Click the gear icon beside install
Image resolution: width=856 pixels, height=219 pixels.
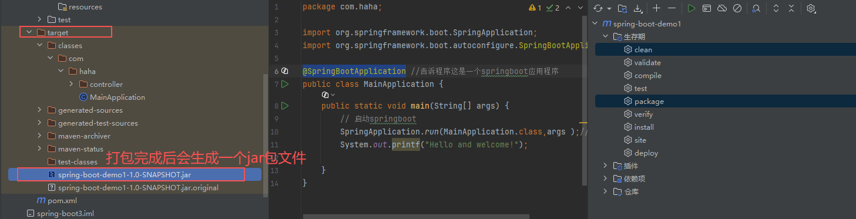pyautogui.click(x=627, y=127)
